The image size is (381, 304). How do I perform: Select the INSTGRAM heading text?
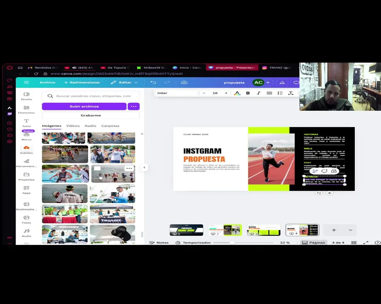pos(202,151)
